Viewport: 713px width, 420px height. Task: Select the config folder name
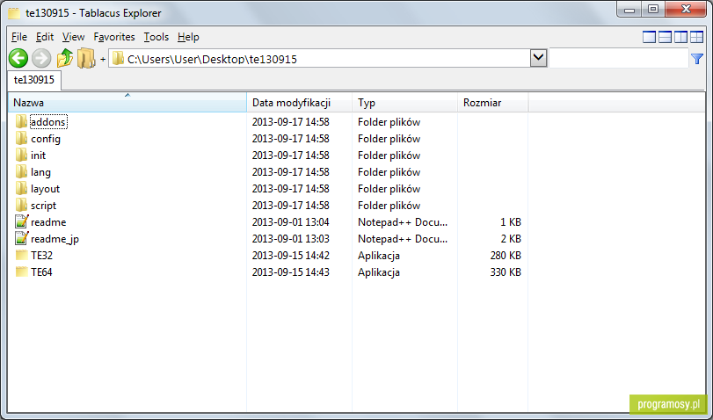pyautogui.click(x=46, y=139)
